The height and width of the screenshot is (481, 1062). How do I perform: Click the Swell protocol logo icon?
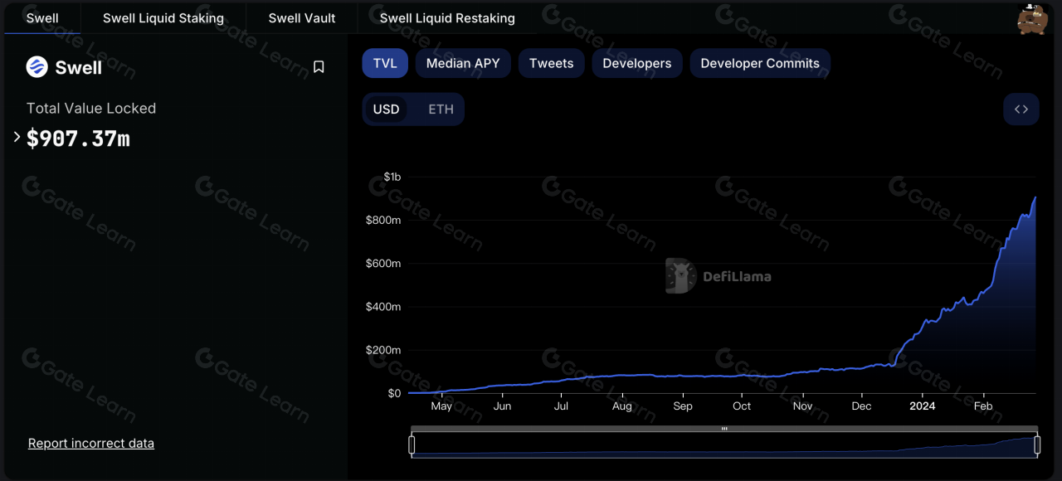(x=35, y=68)
